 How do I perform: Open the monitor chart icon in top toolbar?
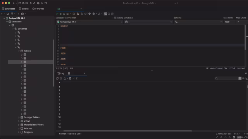pos(42,3)
